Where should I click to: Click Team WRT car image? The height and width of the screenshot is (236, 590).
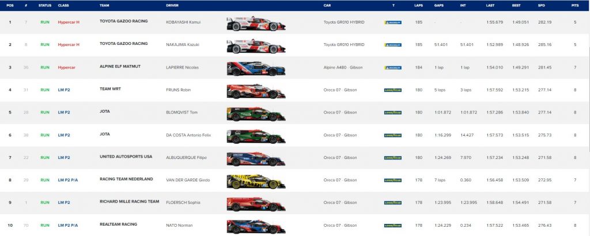coord(256,92)
